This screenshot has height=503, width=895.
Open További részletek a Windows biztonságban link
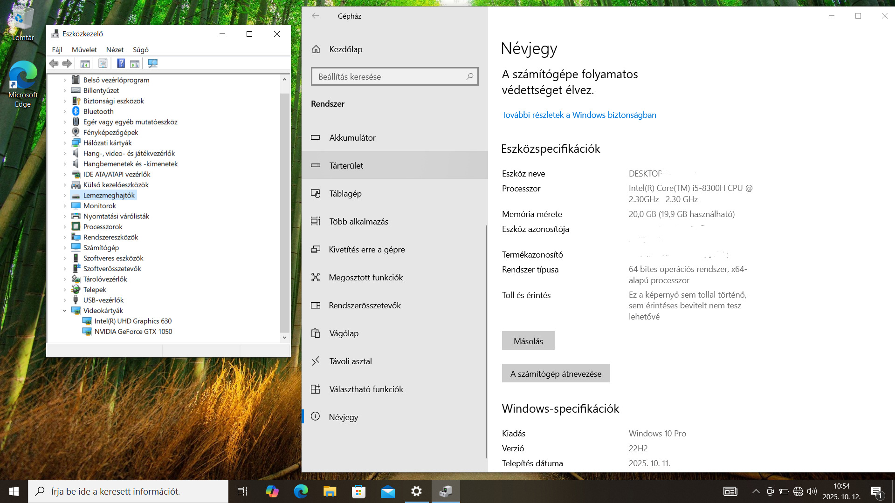point(578,115)
